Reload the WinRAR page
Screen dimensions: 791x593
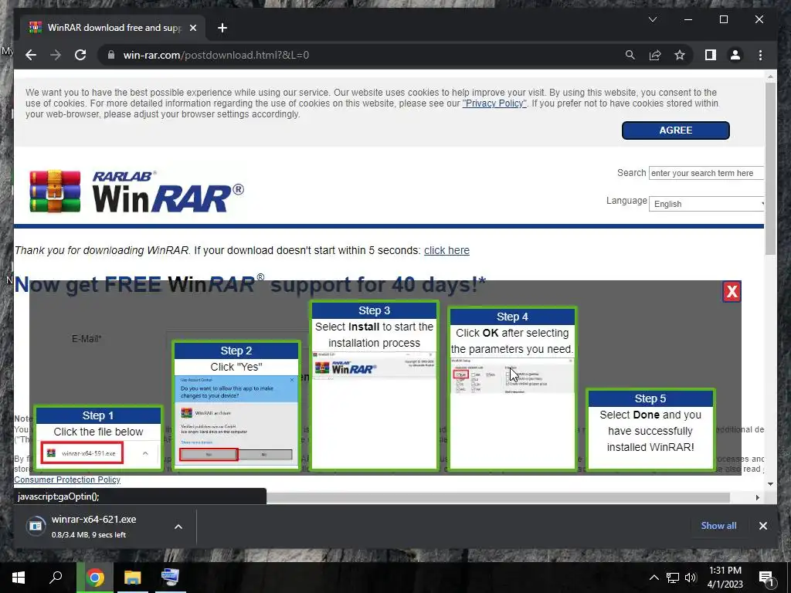[80, 55]
